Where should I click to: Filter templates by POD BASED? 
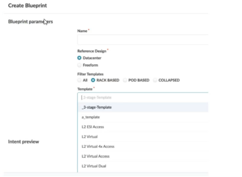coord(125,80)
